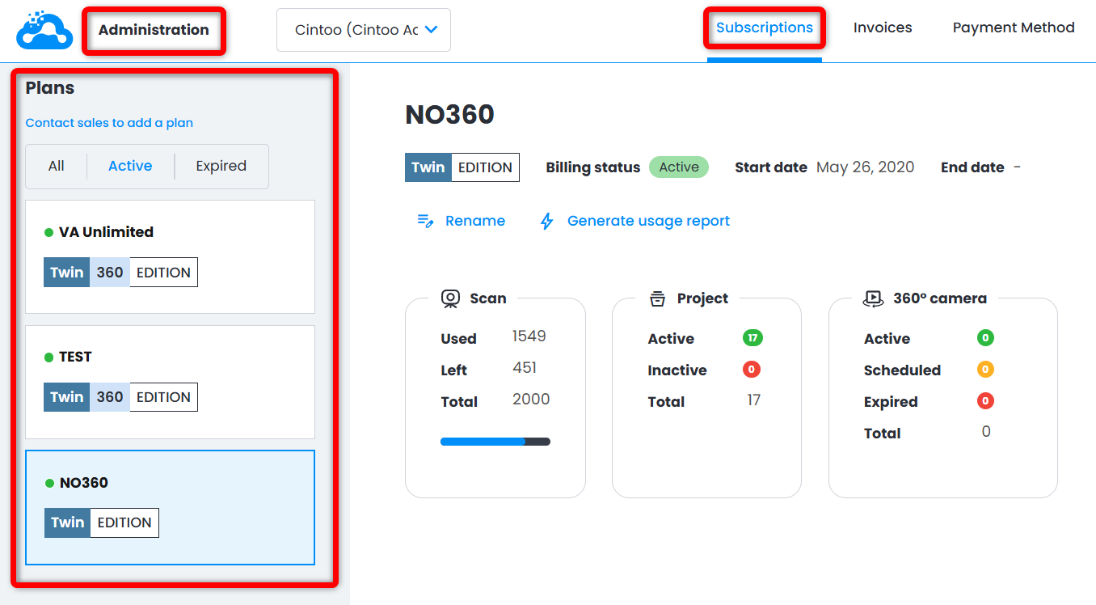
Task: Click the 360° camera Total value 0
Action: coord(986,432)
